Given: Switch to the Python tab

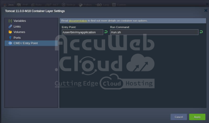Looking at the screenshot, I should [85, 5].
